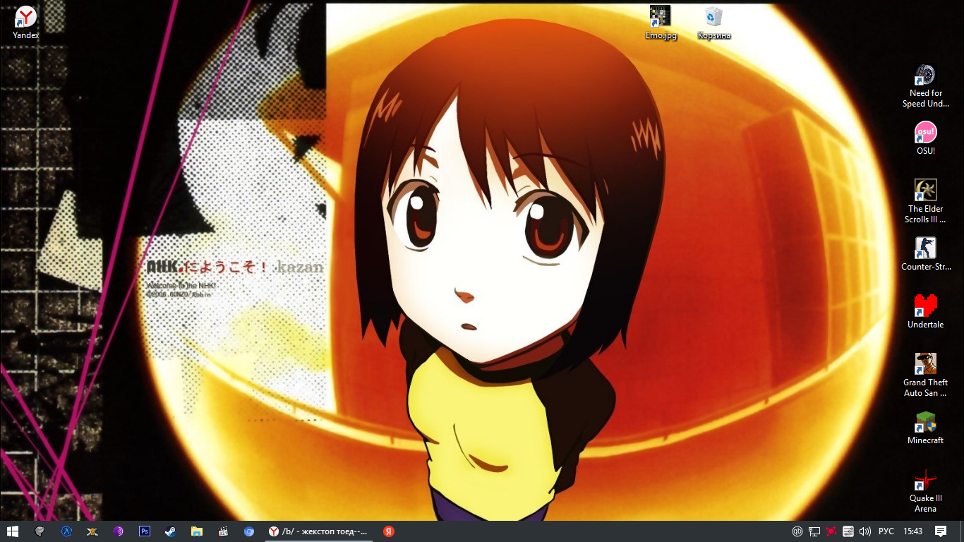Launch the Undertale heart icon shortcut

pyautogui.click(x=925, y=312)
